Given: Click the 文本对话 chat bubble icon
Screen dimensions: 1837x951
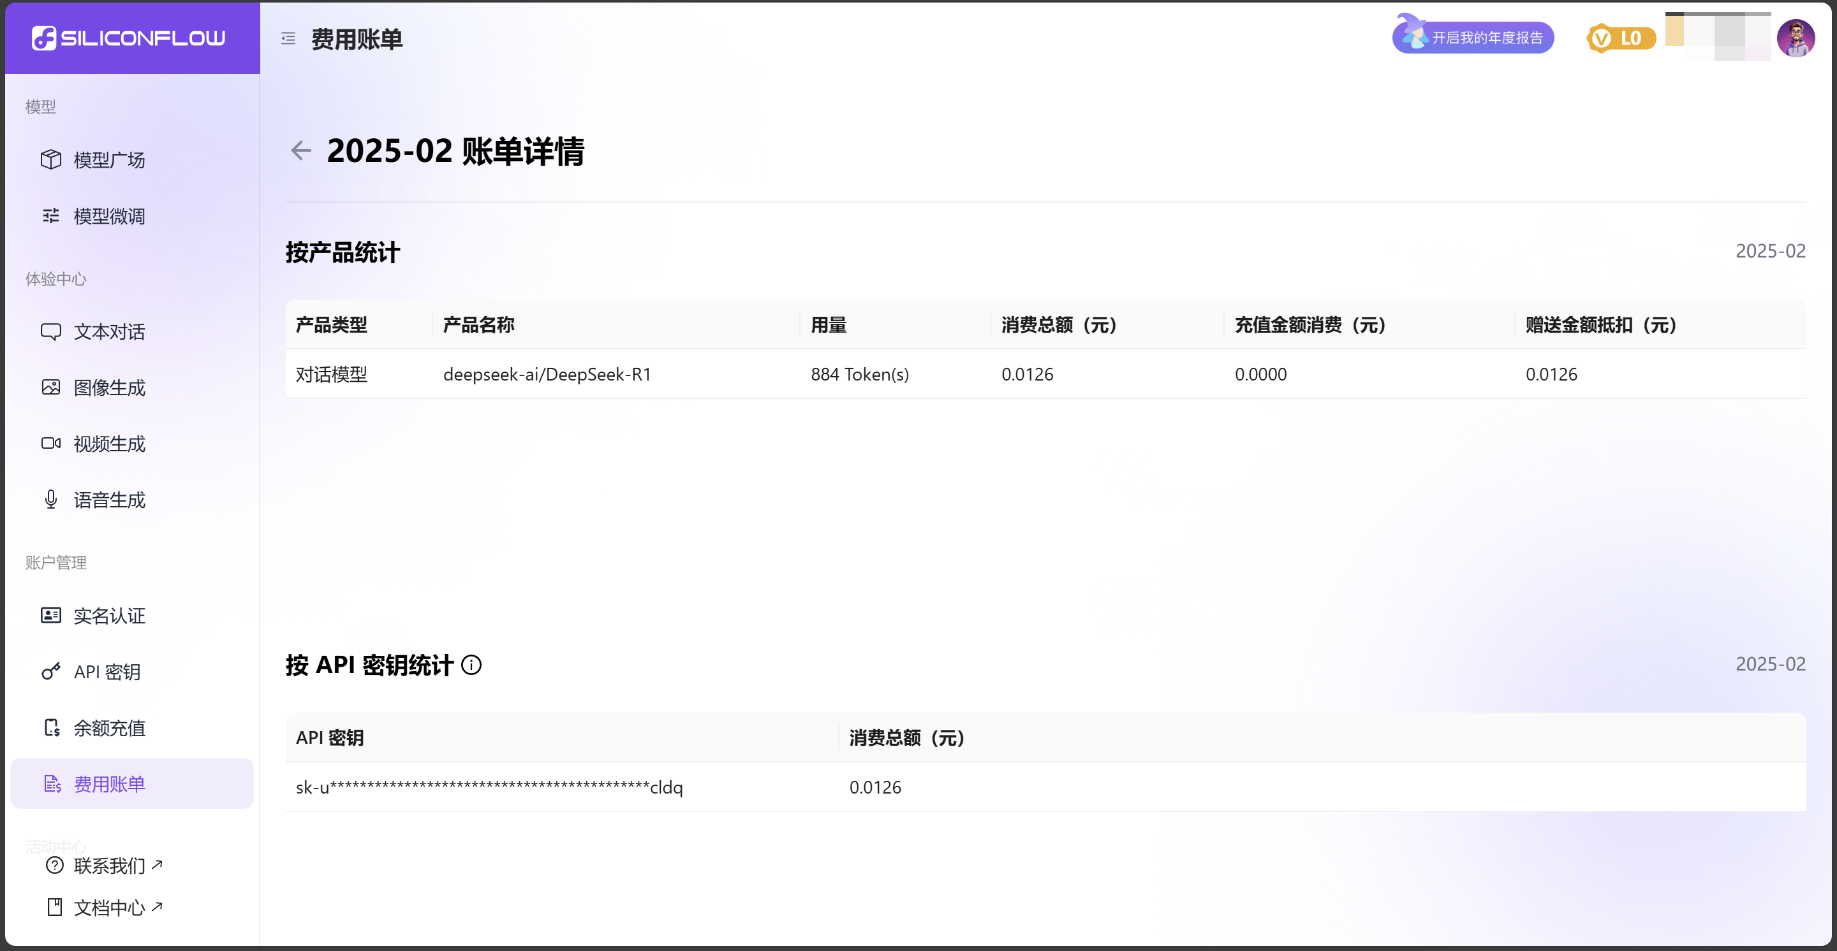Looking at the screenshot, I should point(50,331).
